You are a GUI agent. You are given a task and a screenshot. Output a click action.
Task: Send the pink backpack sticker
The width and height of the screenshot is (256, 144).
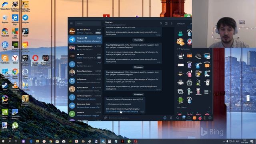coord(189,74)
